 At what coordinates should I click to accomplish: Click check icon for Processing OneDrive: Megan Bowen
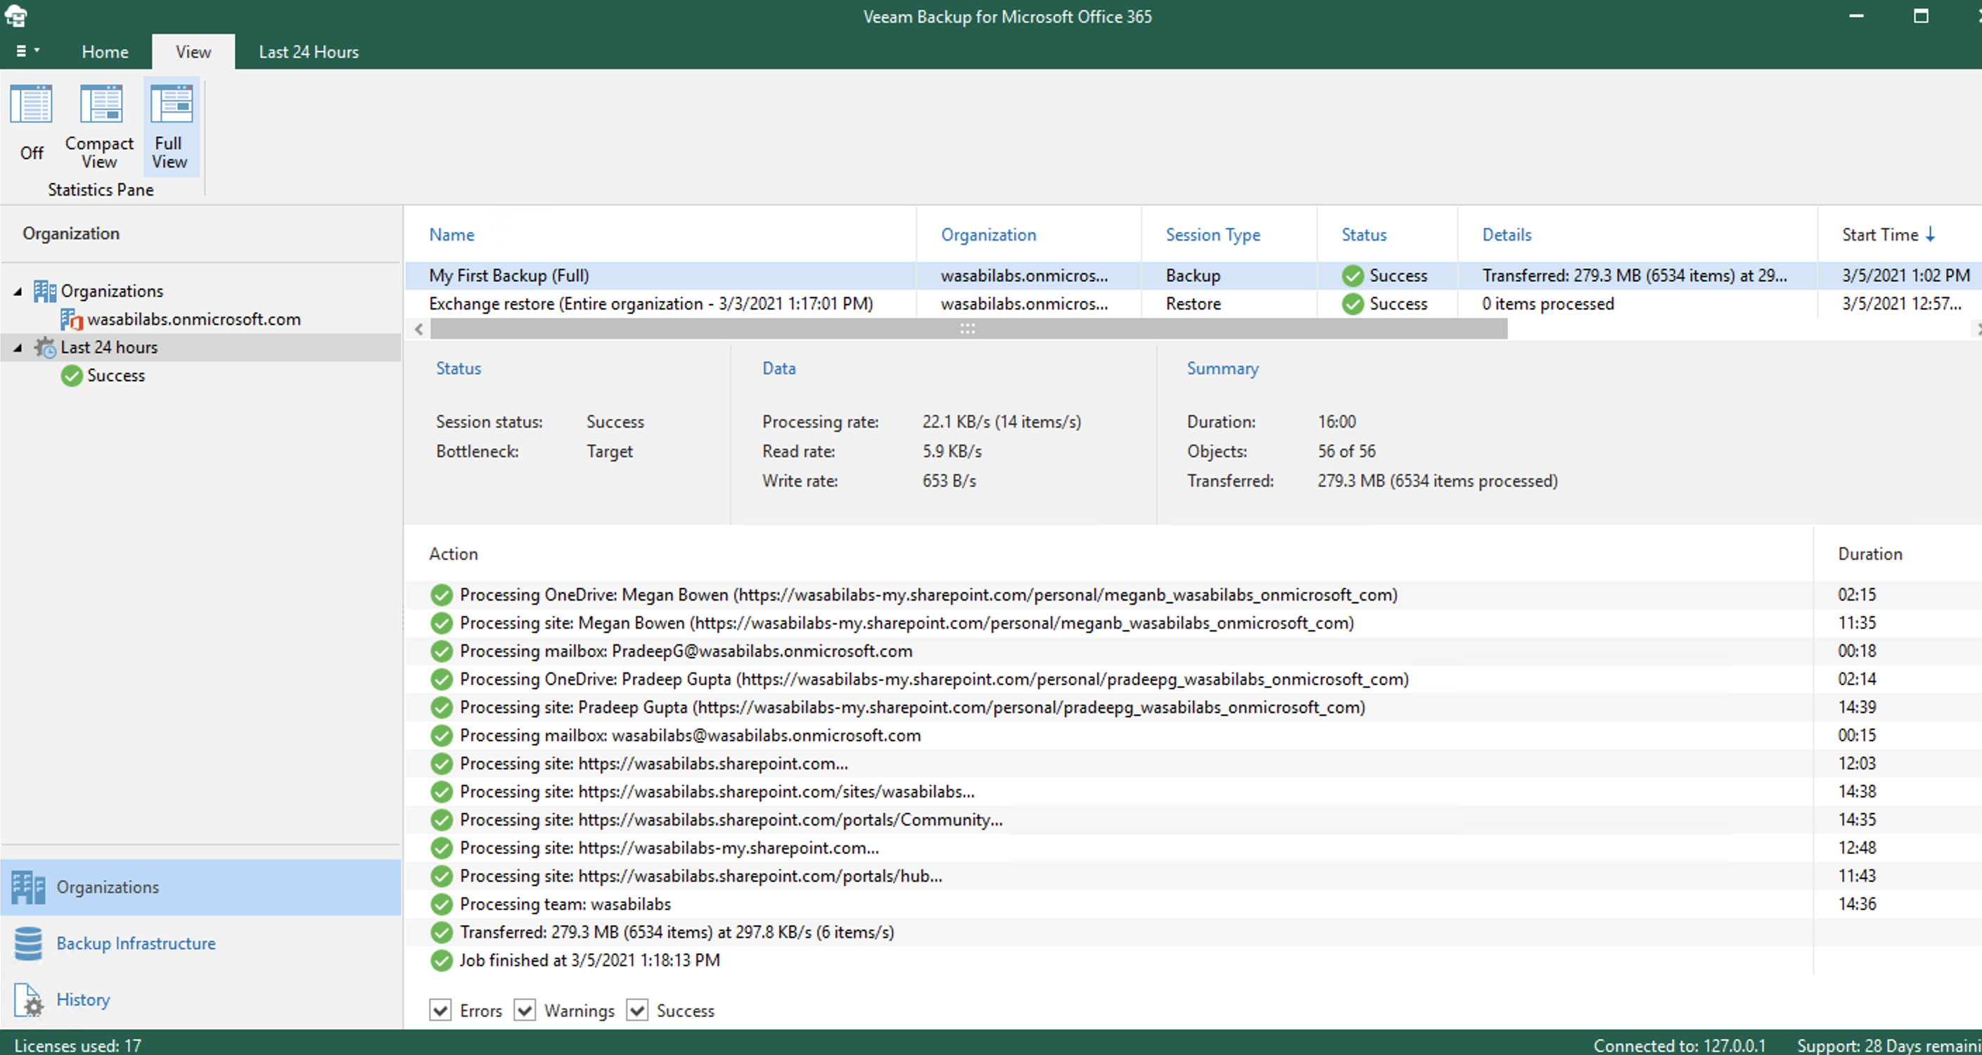(x=441, y=595)
